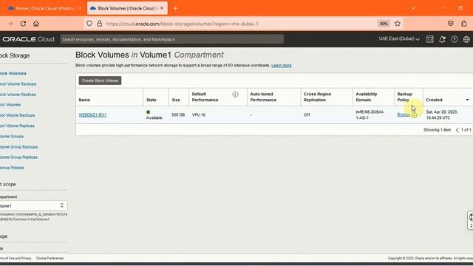Click the Name column header
The height and width of the screenshot is (266, 473).
(x=84, y=100)
